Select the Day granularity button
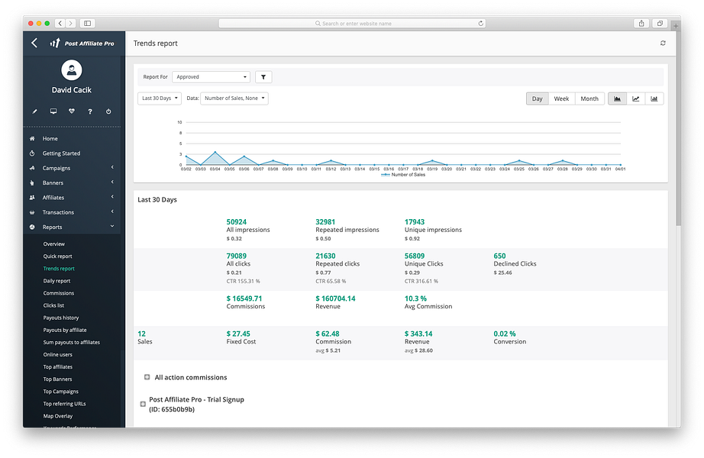The image size is (704, 458). (x=537, y=98)
